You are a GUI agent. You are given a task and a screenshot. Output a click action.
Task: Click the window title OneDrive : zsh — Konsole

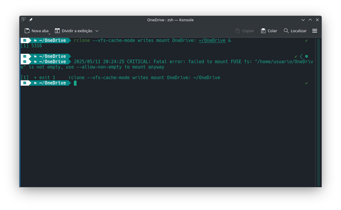(170, 20)
